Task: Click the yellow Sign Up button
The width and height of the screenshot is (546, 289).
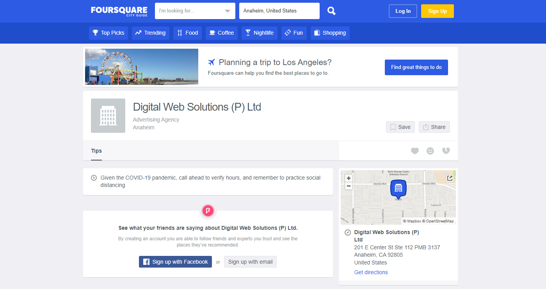Action: tap(438, 11)
